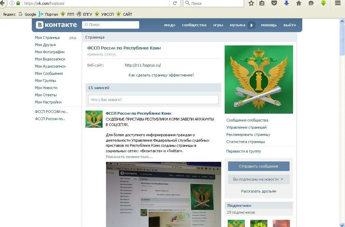The height and width of the screenshot is (227, 345).
Task: Open the ФССП РОССИИ по.. sidebar link
Action: 51,112
